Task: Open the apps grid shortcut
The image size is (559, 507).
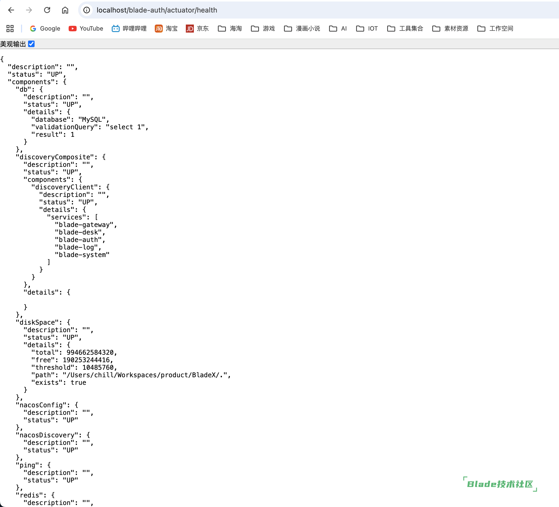Action: click(10, 29)
